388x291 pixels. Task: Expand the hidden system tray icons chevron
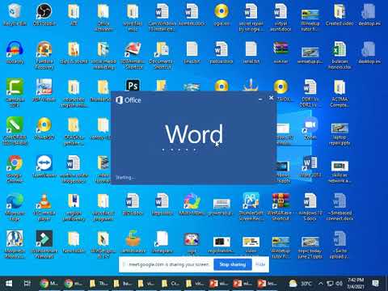pos(320,284)
